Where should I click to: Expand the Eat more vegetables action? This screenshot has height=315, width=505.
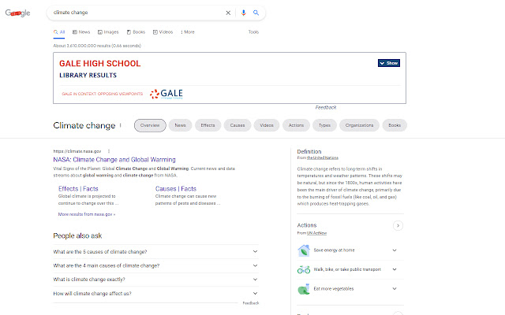tap(395, 288)
